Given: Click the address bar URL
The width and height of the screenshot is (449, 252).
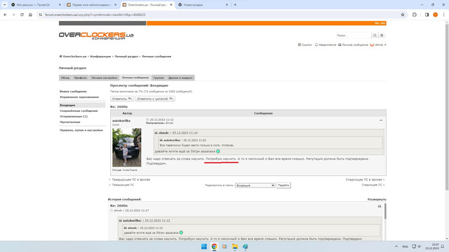Looking at the screenshot, I should pos(95,15).
